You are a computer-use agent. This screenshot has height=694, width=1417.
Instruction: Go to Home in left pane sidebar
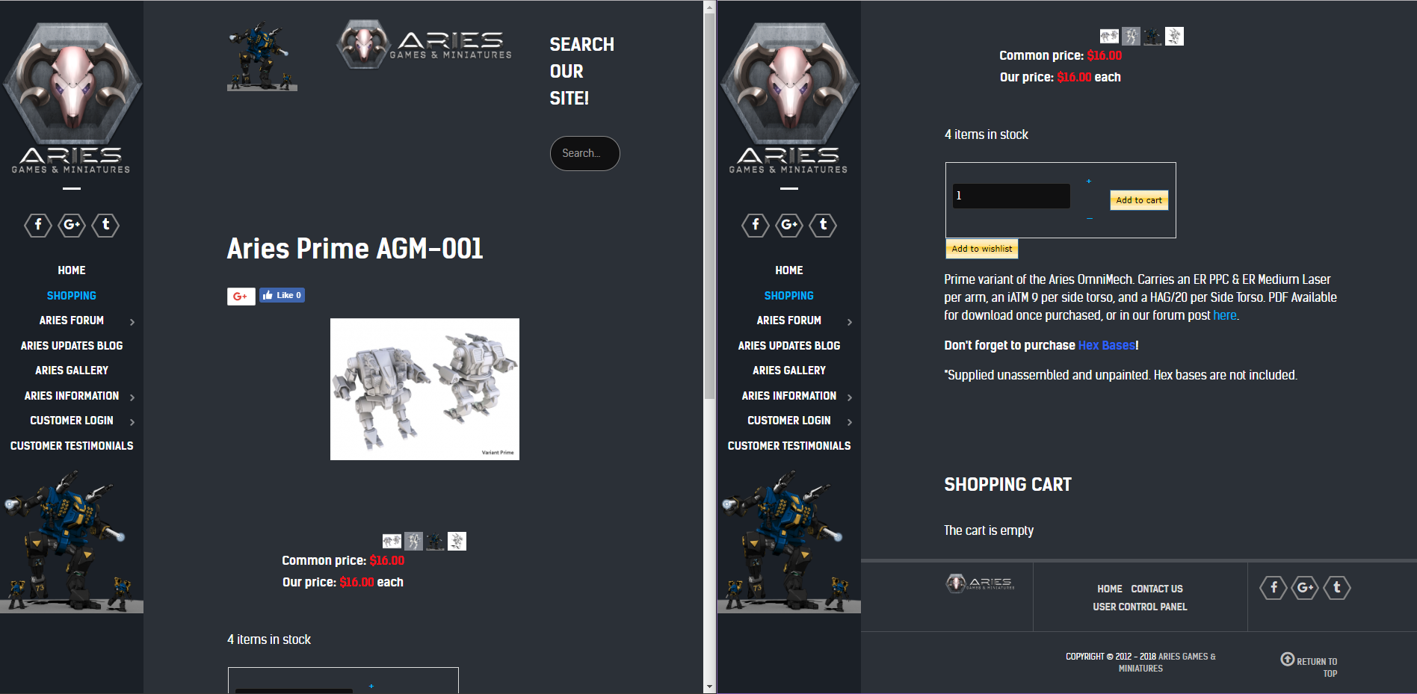click(72, 270)
